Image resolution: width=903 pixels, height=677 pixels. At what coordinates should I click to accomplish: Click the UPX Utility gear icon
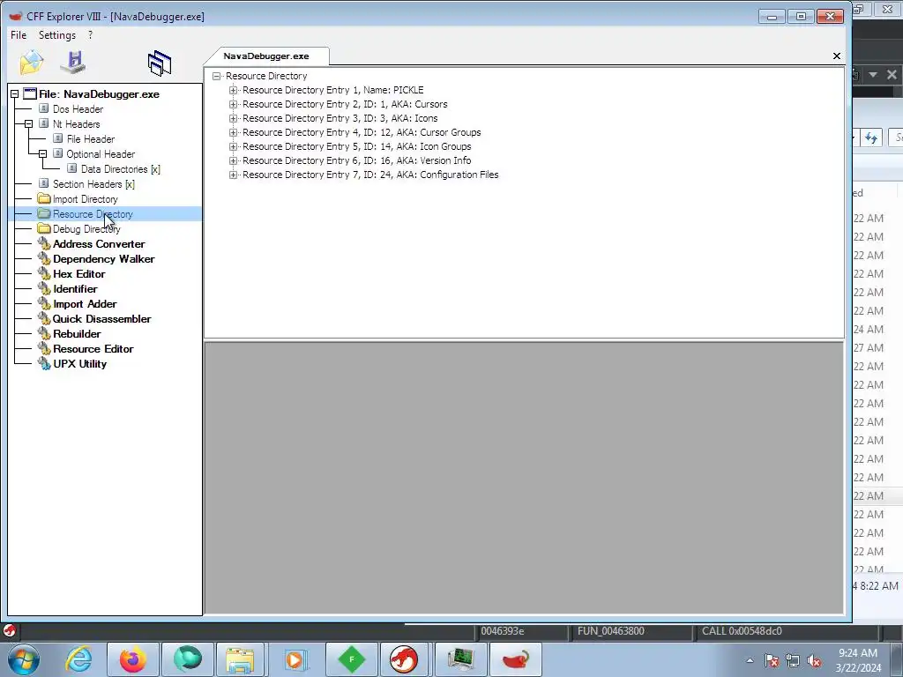point(44,363)
